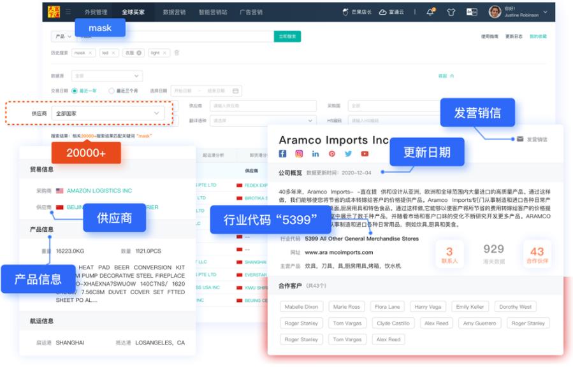Screen dimensions: 573x368
Task: Click the HS编码 input field
Action: pyautogui.click(x=395, y=120)
